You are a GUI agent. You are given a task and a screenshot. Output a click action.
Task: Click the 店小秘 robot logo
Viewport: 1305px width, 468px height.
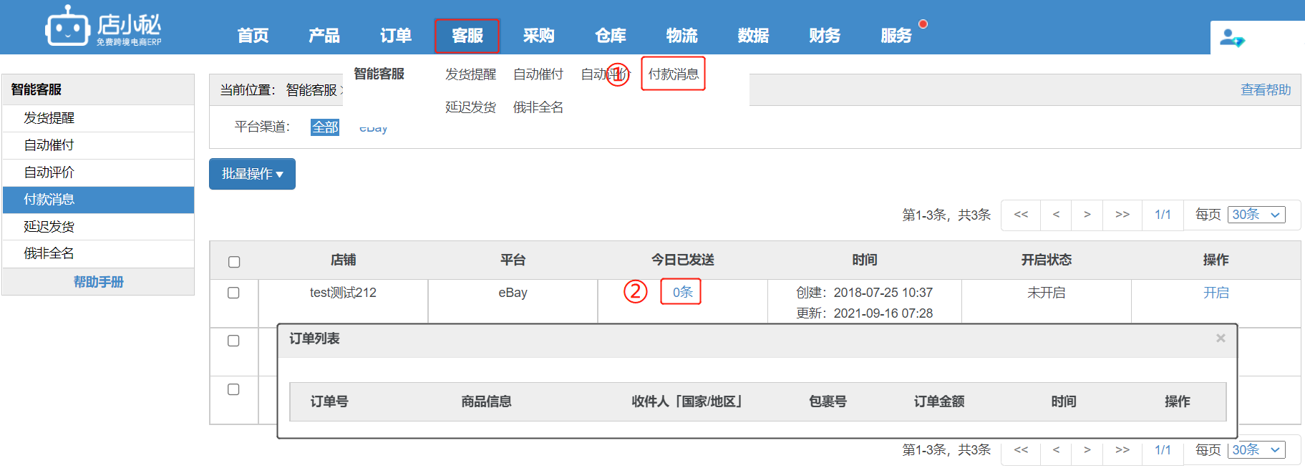coord(68,26)
